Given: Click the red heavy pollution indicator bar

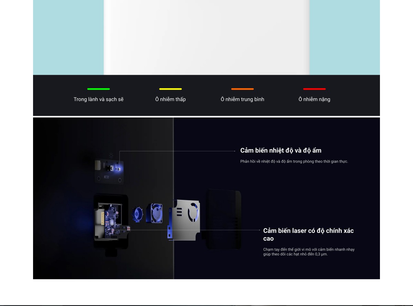Looking at the screenshot, I should point(314,89).
